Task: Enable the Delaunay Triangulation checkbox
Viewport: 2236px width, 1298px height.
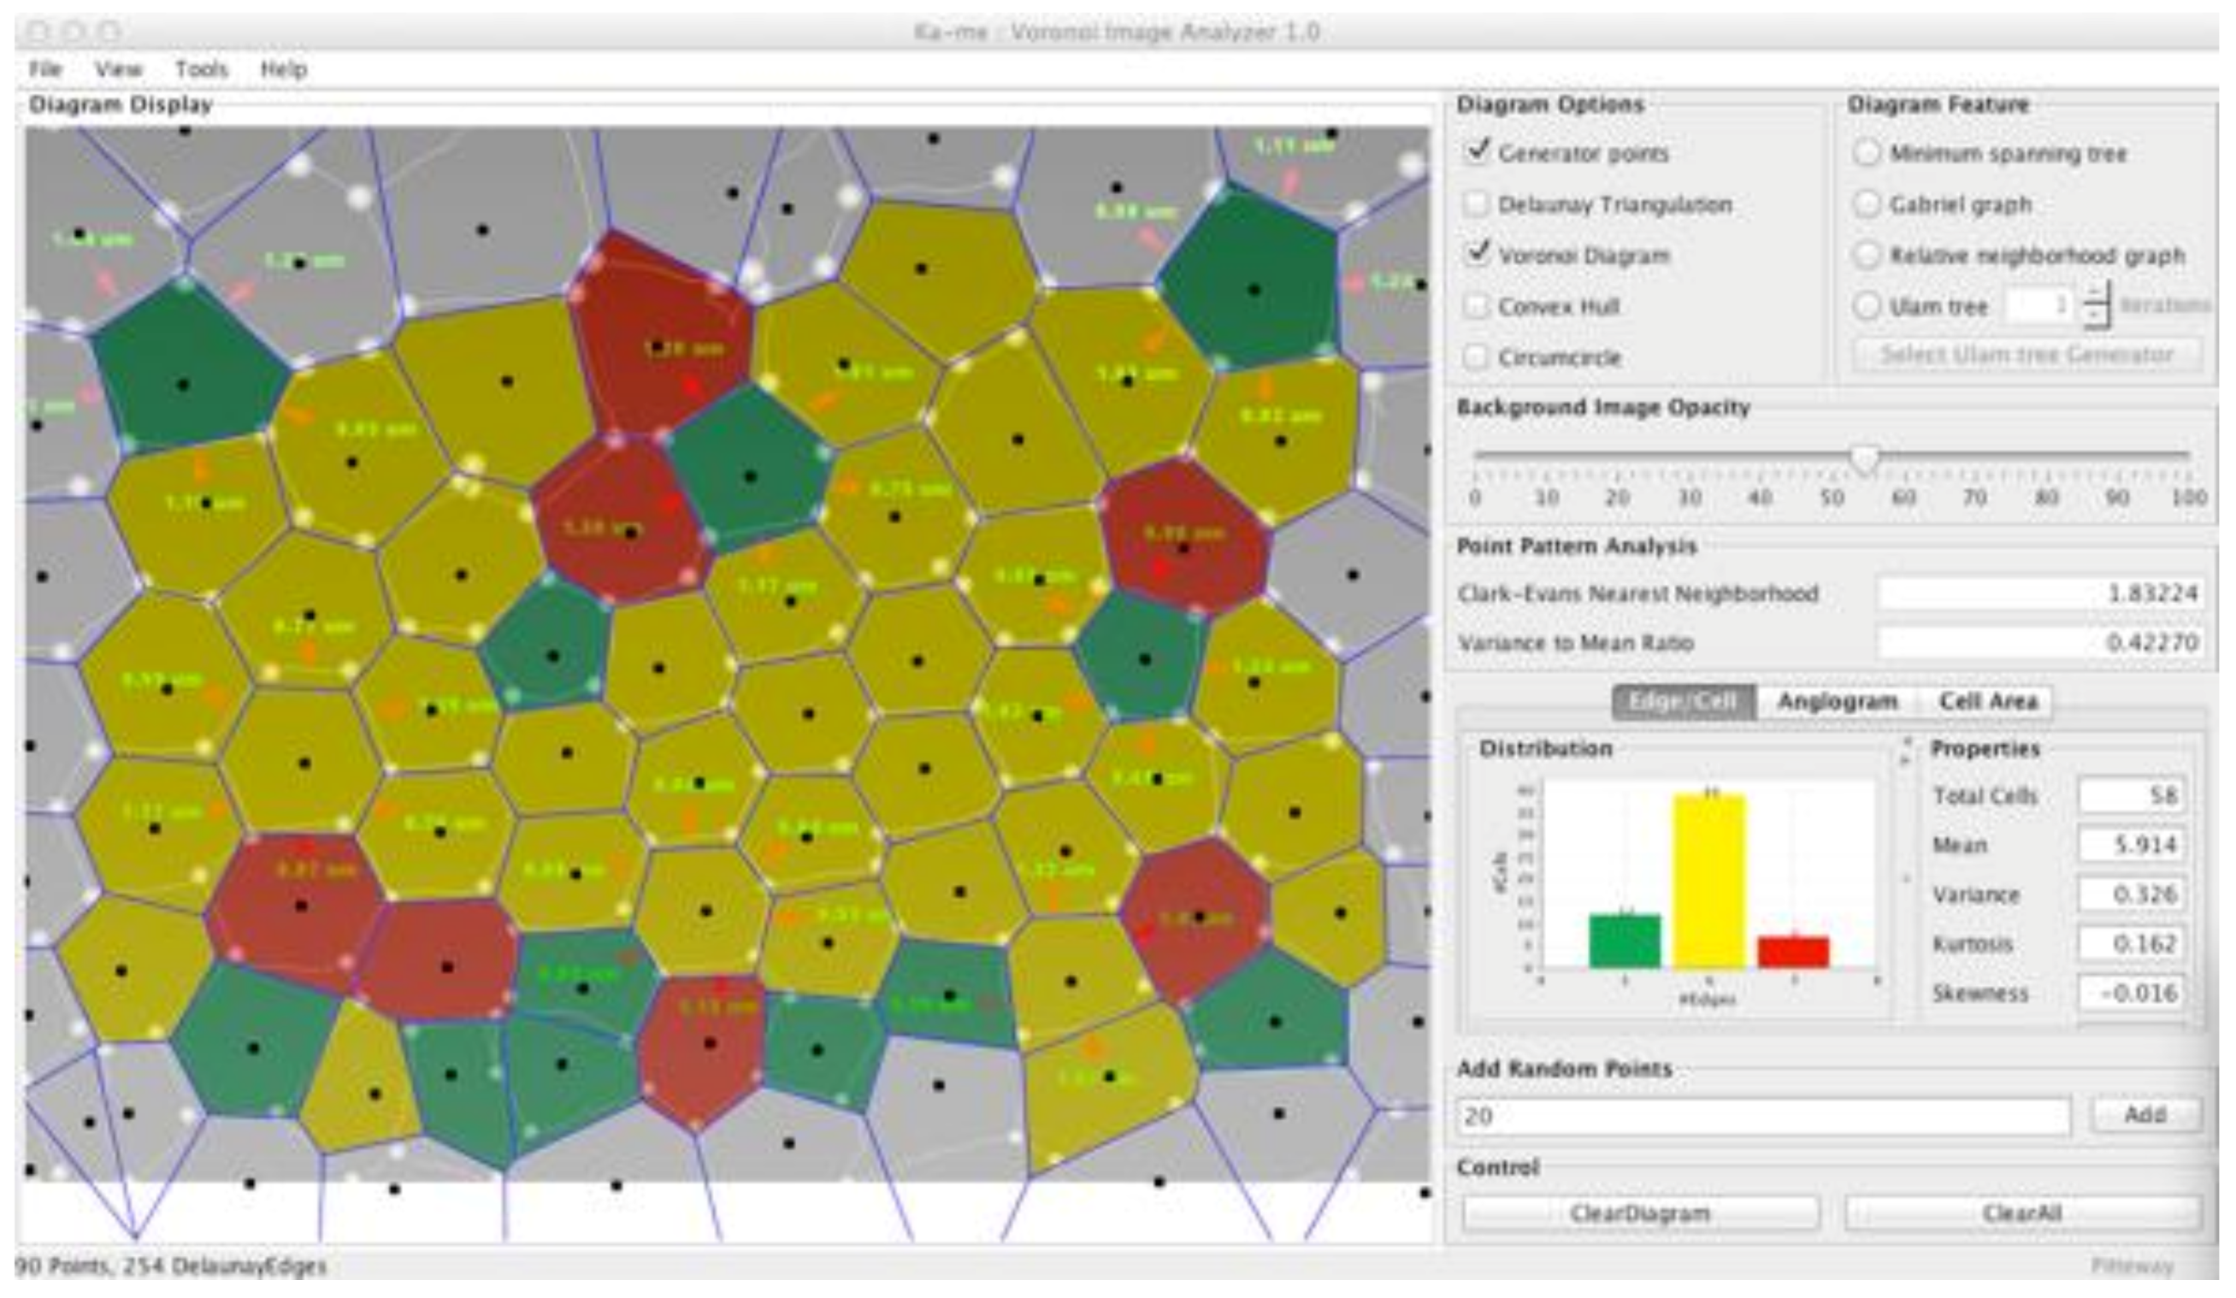Action: click(1477, 204)
